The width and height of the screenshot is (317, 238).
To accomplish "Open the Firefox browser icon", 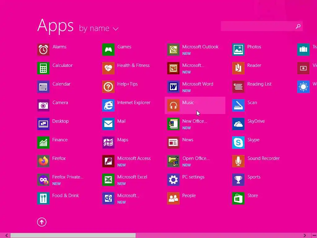I will pyautogui.click(x=43, y=161).
